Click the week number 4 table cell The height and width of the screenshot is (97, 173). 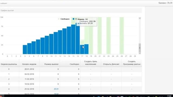point(9,89)
